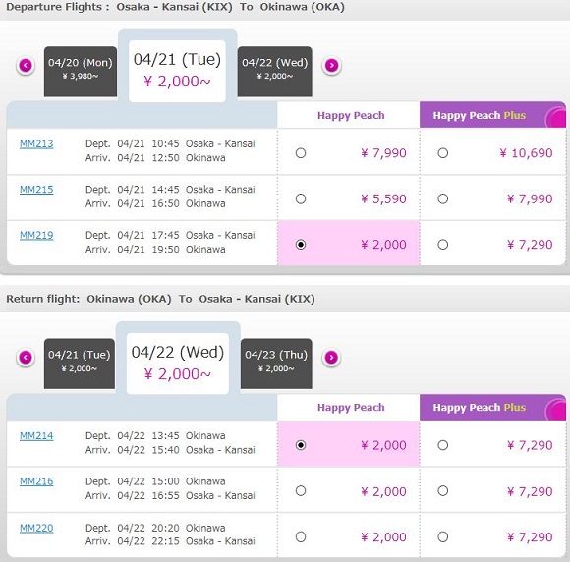Open flight MM220 details link

tap(36, 529)
